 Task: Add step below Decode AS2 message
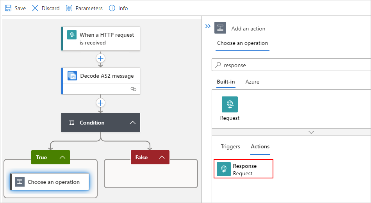click(100, 103)
